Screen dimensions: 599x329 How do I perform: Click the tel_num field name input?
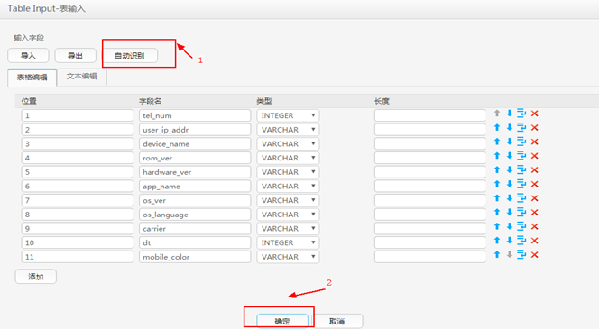(195, 115)
